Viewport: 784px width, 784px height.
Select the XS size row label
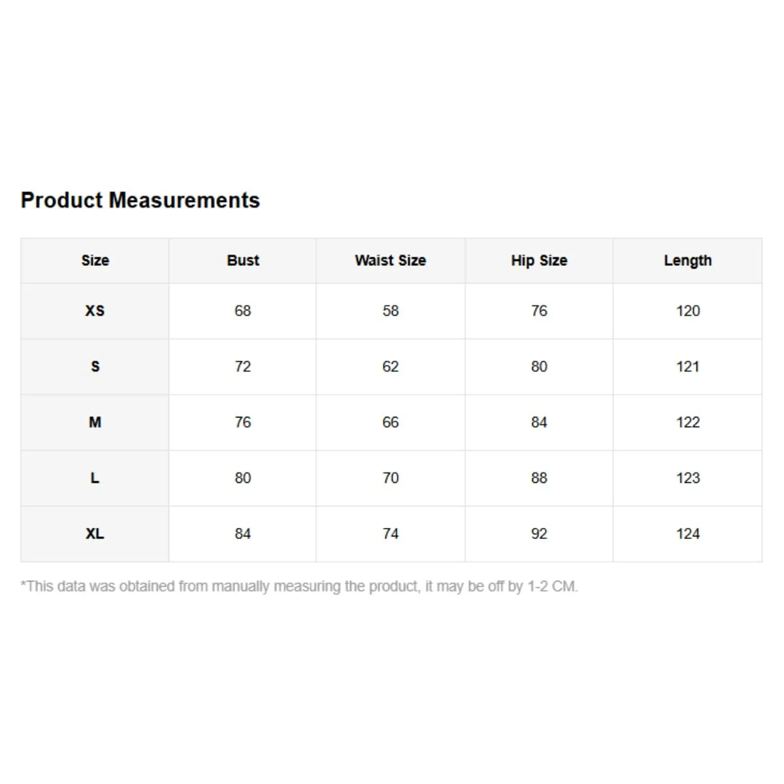(95, 311)
